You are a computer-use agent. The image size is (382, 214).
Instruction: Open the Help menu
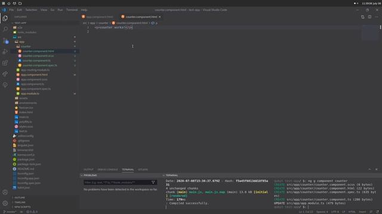[x=84, y=10]
